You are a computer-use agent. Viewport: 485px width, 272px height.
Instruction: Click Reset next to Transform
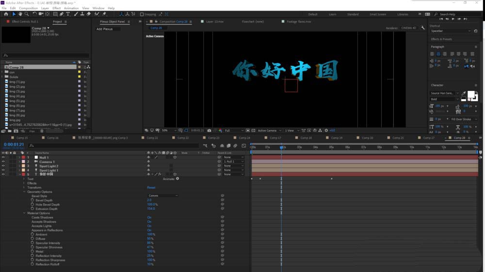coord(151,187)
